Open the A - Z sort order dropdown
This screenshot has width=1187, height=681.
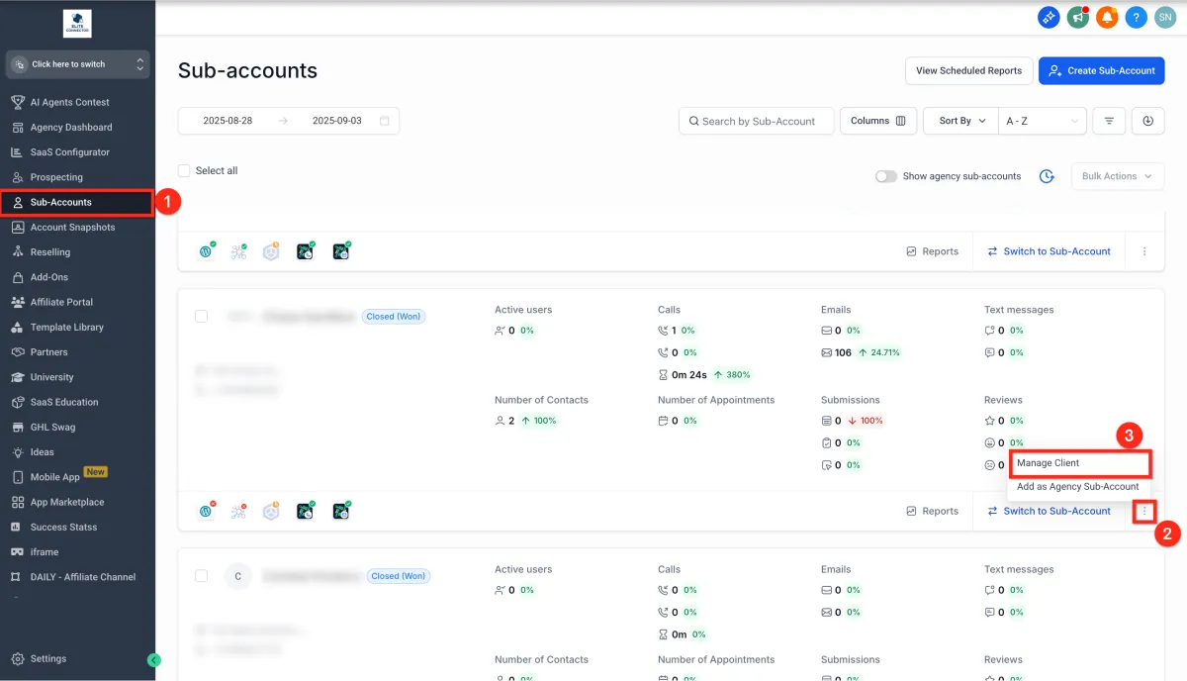[1043, 121]
